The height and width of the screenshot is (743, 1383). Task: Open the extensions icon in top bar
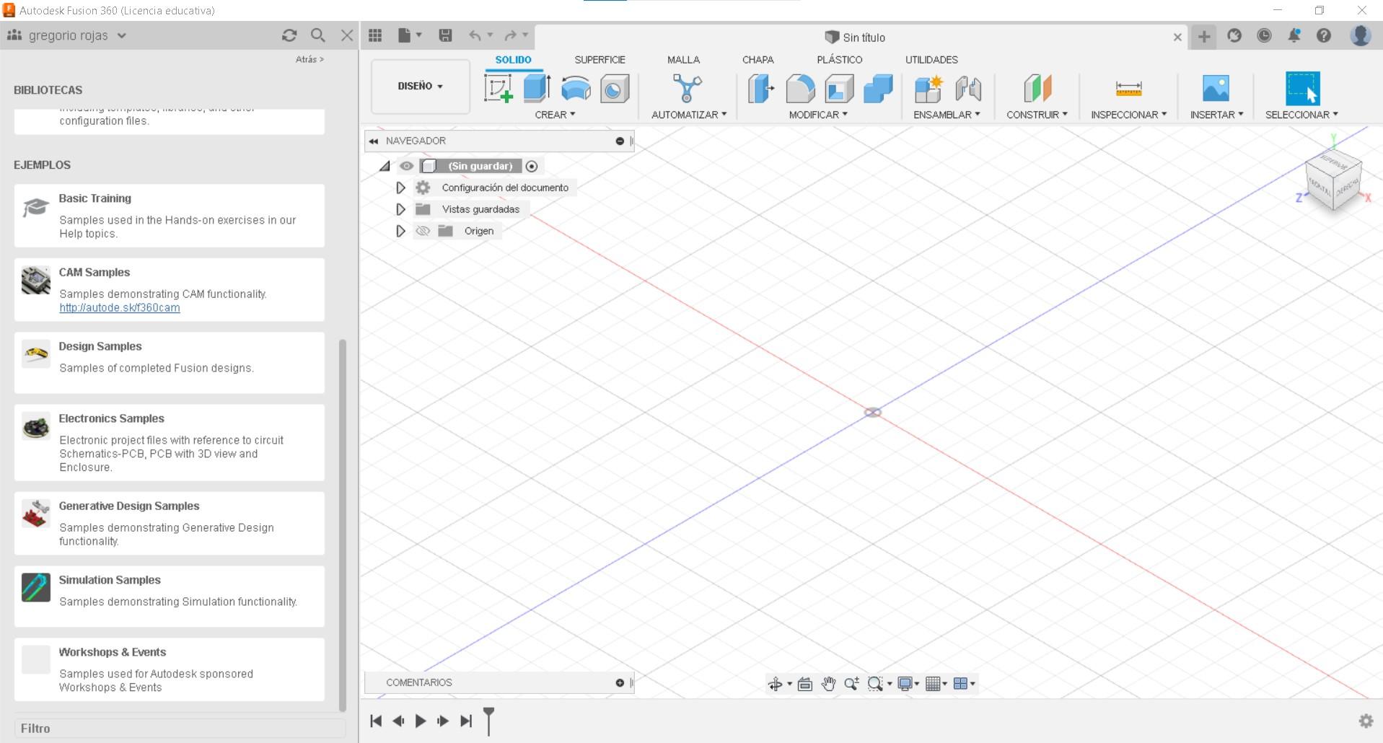coord(1234,35)
